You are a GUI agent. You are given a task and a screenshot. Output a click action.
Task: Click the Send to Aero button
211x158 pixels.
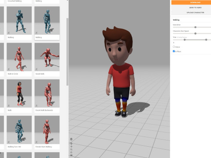point(191,7)
